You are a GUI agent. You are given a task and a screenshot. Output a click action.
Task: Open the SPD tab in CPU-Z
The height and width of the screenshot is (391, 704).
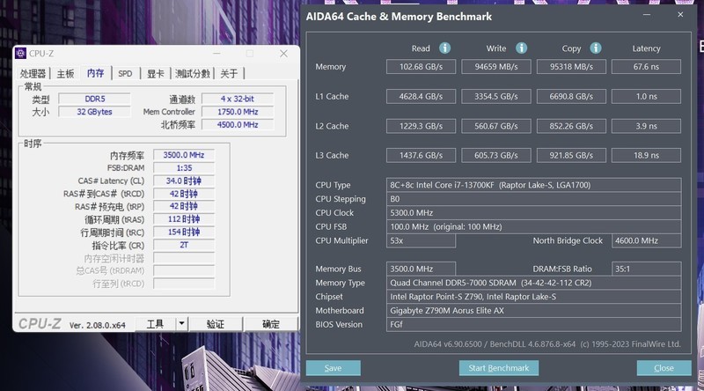[125, 74]
